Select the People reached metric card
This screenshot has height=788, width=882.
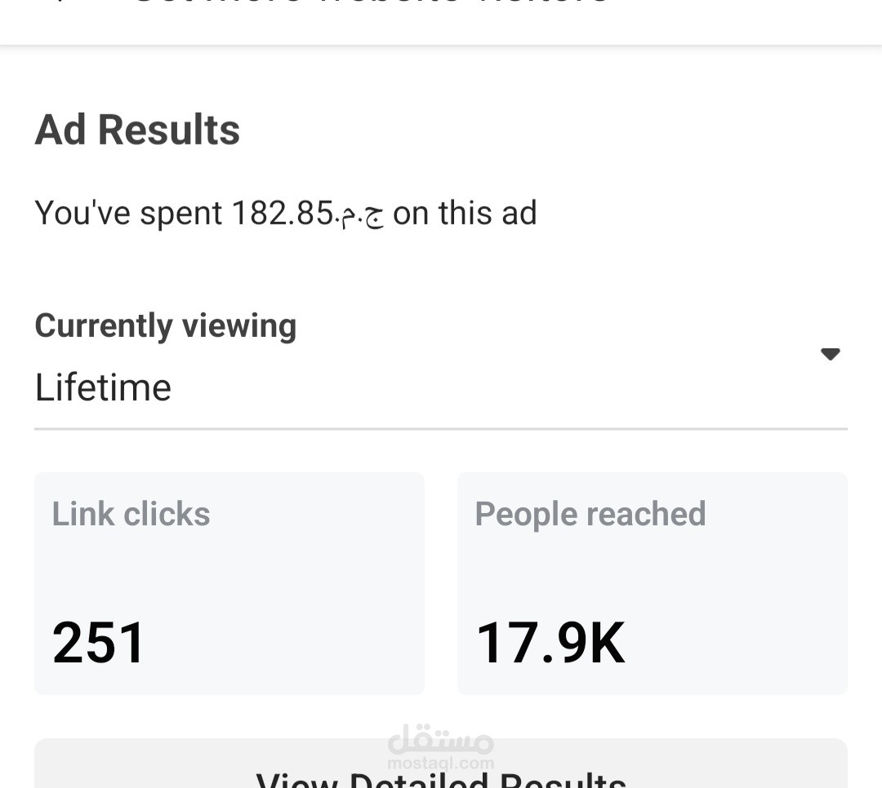tap(652, 583)
